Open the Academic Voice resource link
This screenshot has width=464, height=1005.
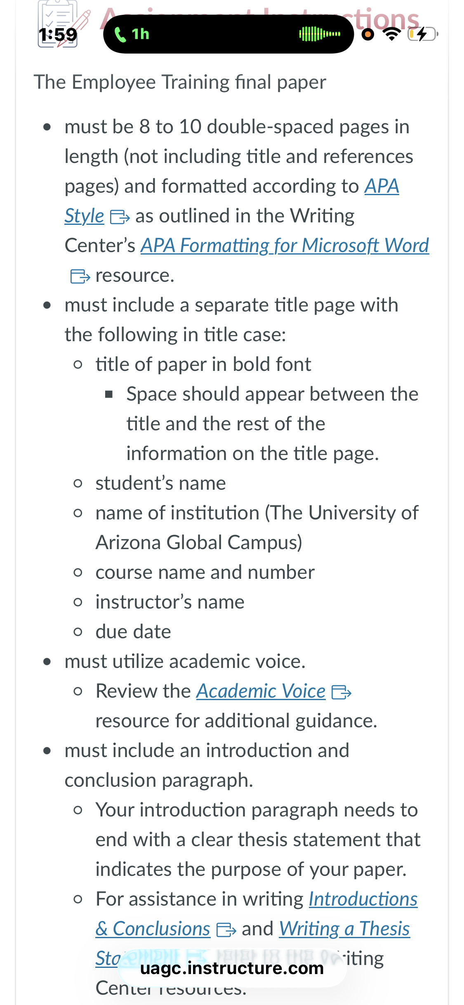coord(261,691)
